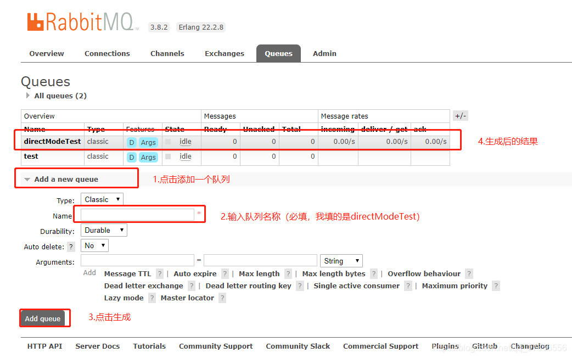Open the GitHub footer link
The height and width of the screenshot is (358, 572).
pos(485,346)
